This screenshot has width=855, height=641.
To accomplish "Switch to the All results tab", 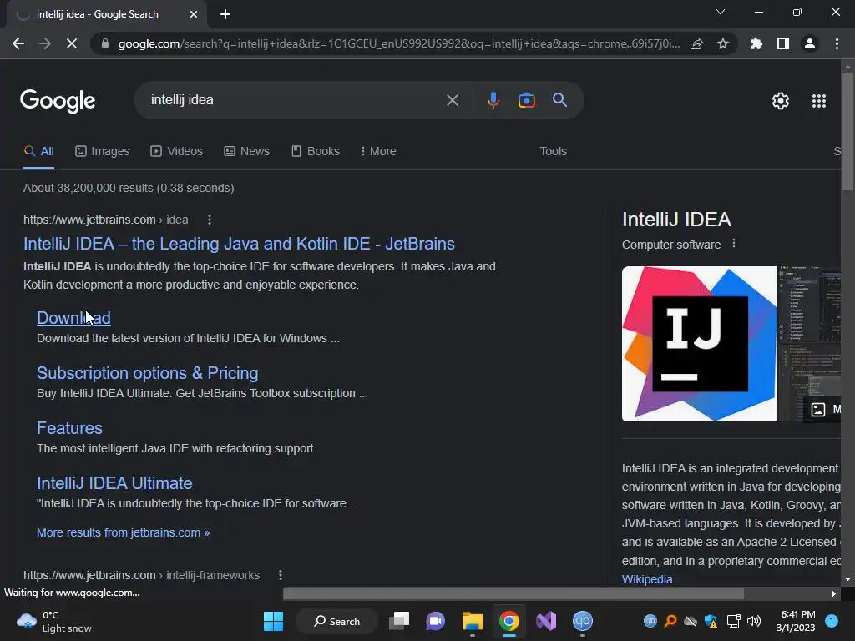I will (x=38, y=151).
